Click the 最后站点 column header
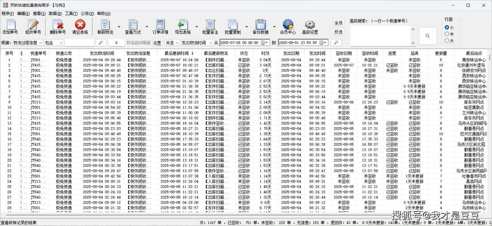Image resolution: width=492 pixels, height=226 pixels. coord(473,53)
